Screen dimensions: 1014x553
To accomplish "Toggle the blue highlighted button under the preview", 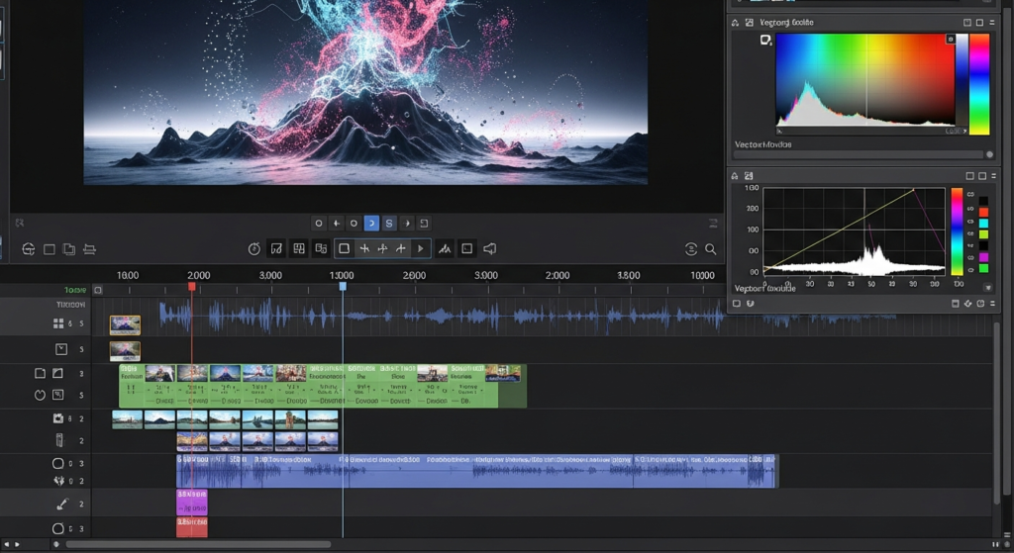I will pos(371,224).
